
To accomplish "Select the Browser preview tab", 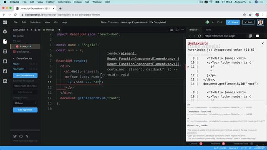I will (x=194, y=30).
